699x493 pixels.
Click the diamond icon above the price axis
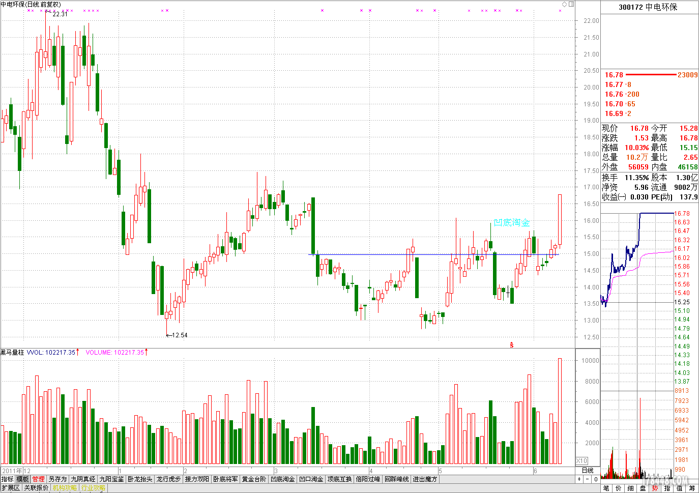(564, 4)
